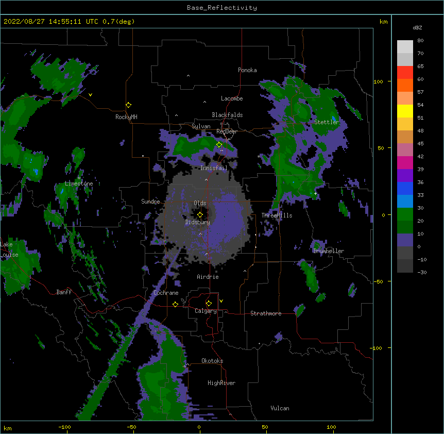Click the Base_Reflectivity title
This screenshot has height=434, width=444.
pos(222,8)
